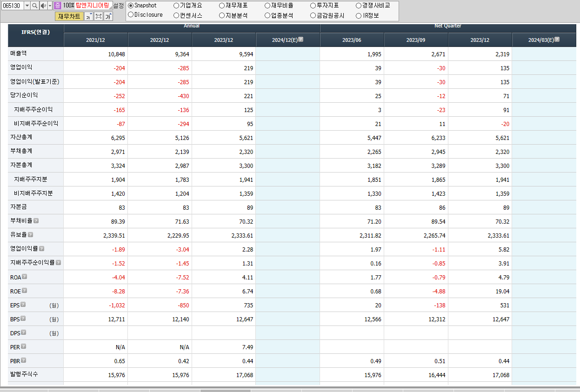Decrease font size with 가 down icon
The height and width of the screenshot is (392, 580).
[x=89, y=16]
